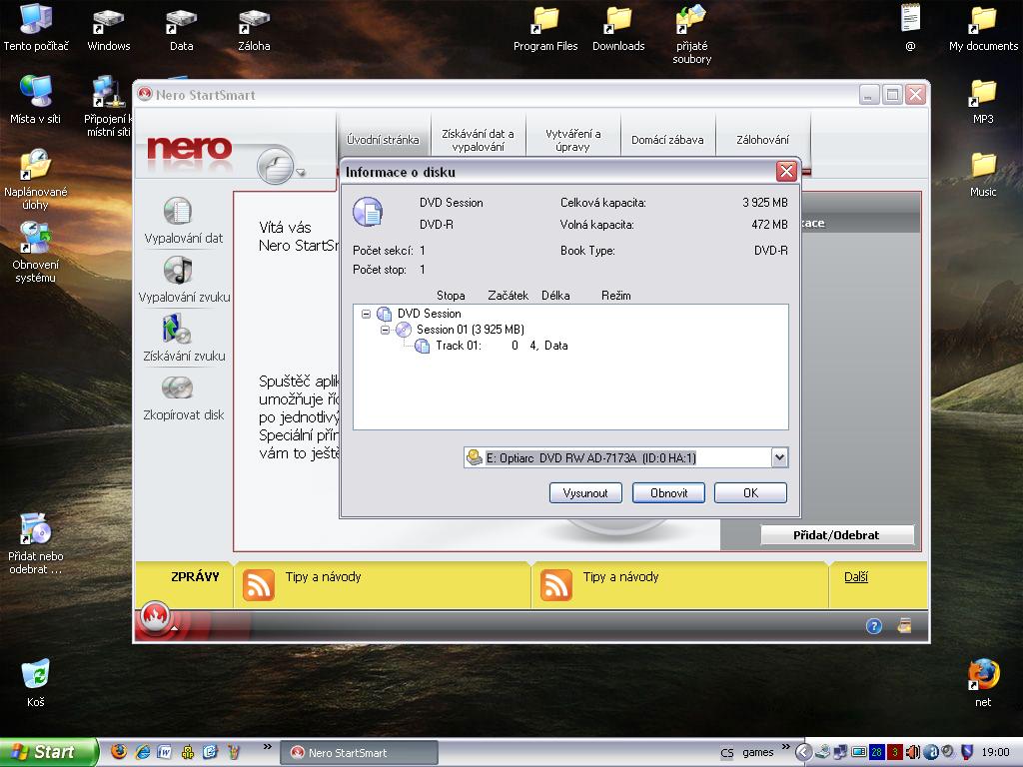1023x767 pixels.
Task: Show hidden tray icons arrow
Action: [x=804, y=753]
